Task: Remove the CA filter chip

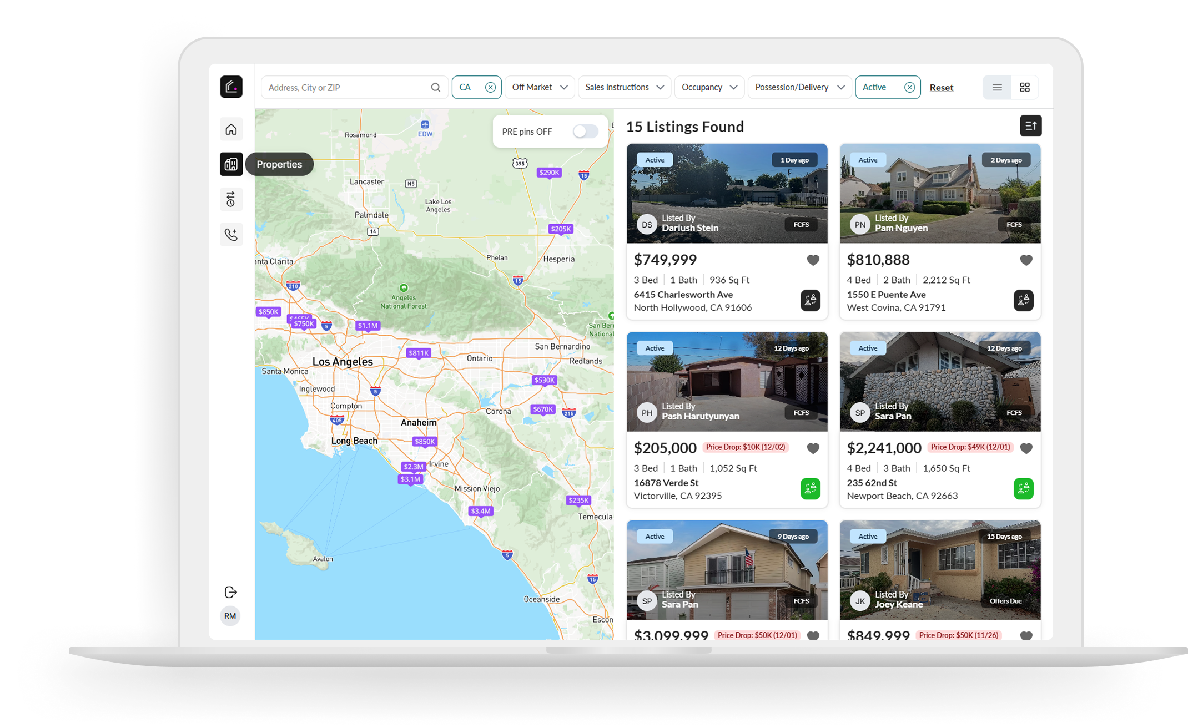Action: coord(491,87)
